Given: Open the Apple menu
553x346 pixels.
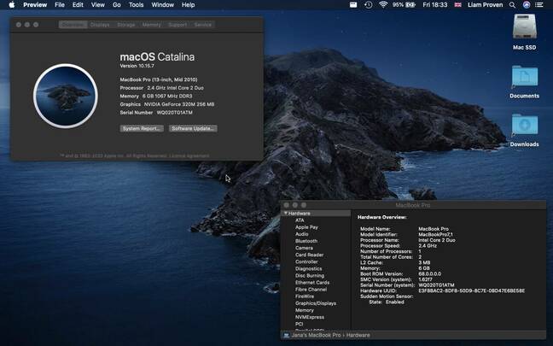Looking at the screenshot, I should (12, 5).
